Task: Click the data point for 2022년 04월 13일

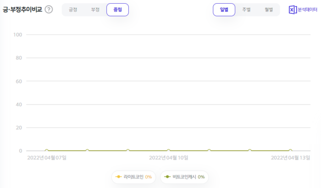Action: click(x=290, y=150)
